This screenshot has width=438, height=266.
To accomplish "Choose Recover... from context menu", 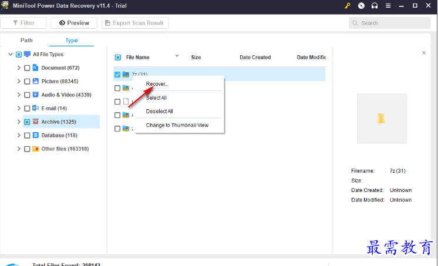I will click(157, 84).
